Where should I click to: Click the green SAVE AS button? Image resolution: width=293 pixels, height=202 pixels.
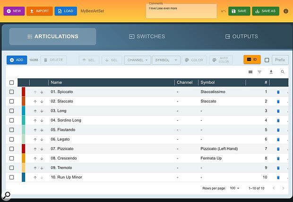265,11
